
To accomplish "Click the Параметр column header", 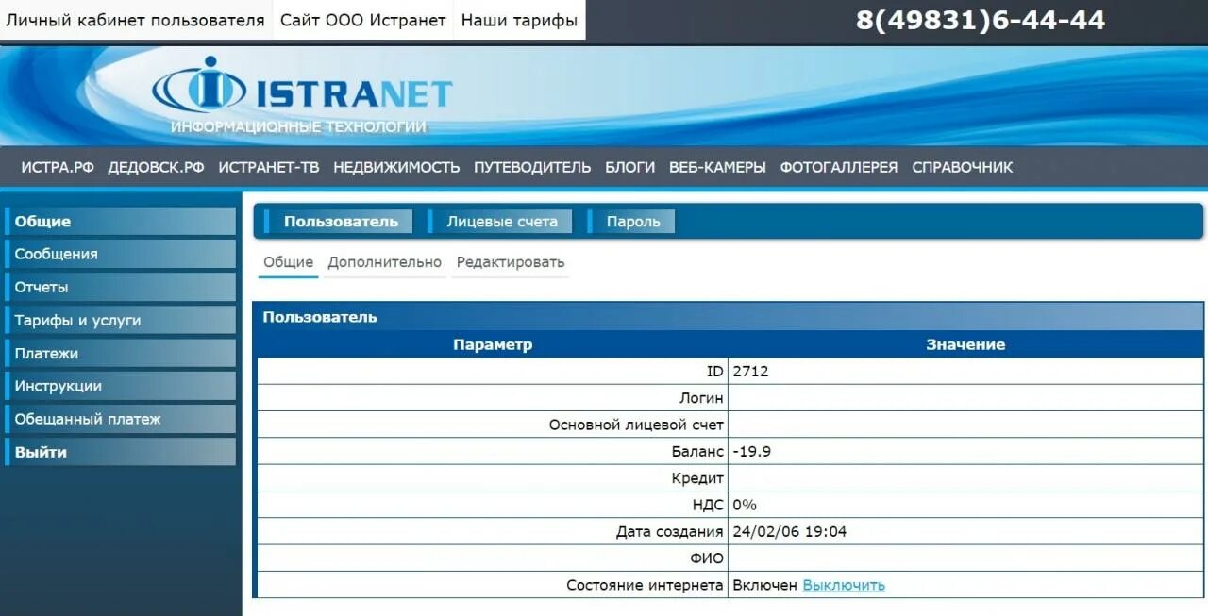I will (493, 344).
